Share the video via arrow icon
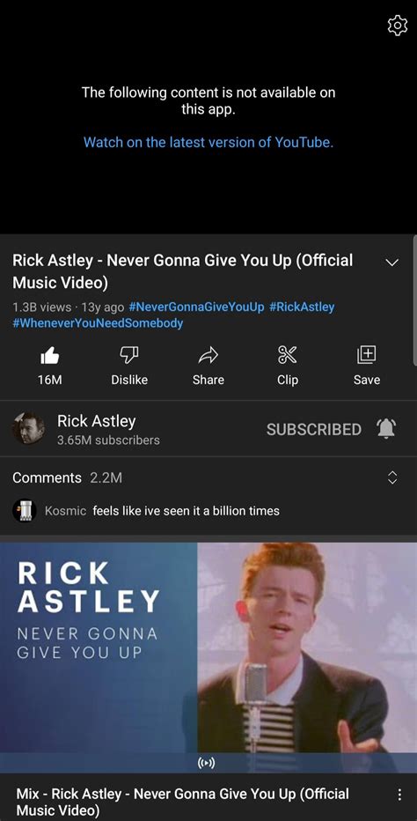This screenshot has width=417, height=821. (208, 356)
